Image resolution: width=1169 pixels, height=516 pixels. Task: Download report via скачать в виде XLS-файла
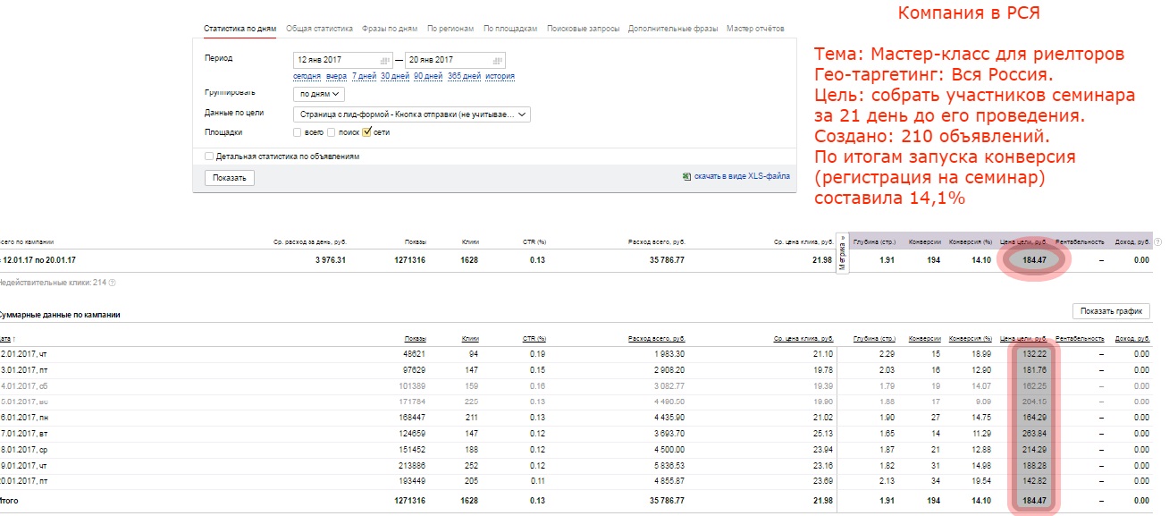point(741,177)
